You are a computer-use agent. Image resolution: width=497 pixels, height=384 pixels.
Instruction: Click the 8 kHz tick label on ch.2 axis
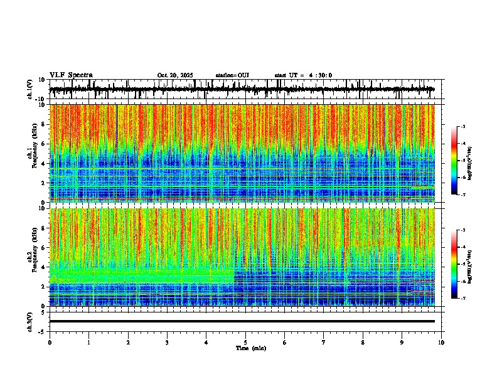(x=44, y=228)
